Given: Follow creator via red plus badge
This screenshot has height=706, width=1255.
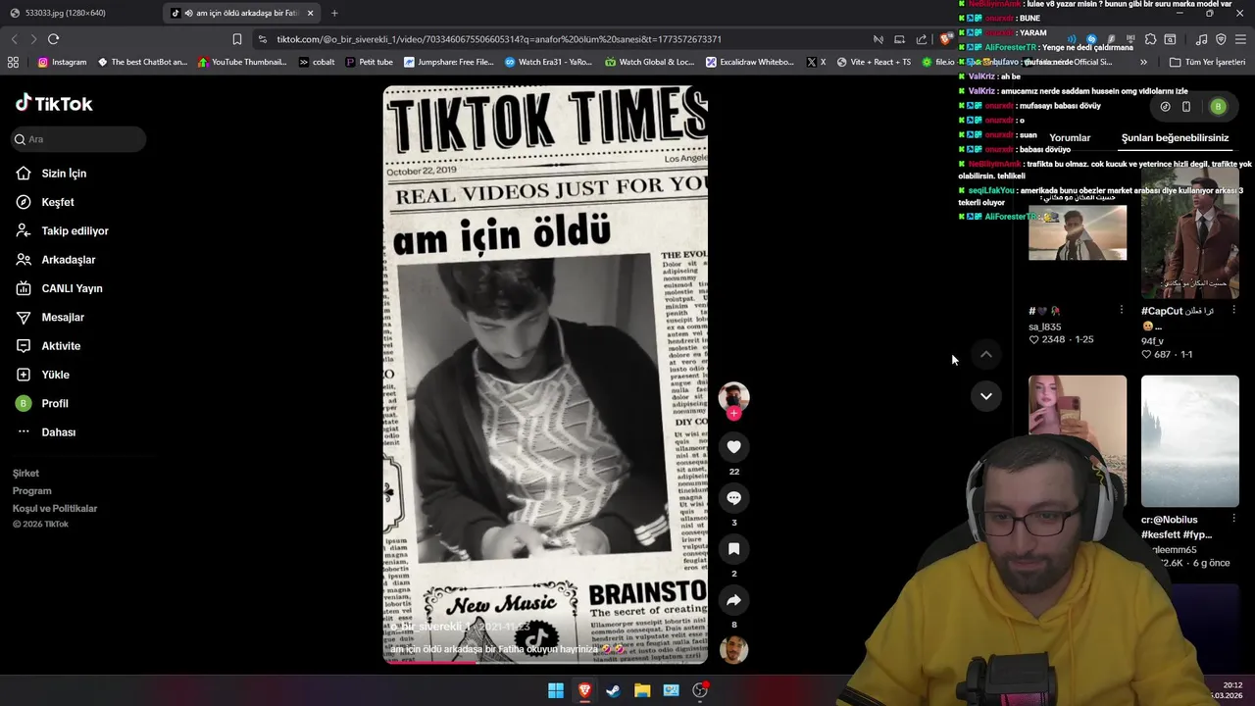Looking at the screenshot, I should pyautogui.click(x=733, y=414).
